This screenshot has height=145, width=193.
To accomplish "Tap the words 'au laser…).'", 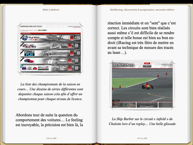I will click(117, 53).
